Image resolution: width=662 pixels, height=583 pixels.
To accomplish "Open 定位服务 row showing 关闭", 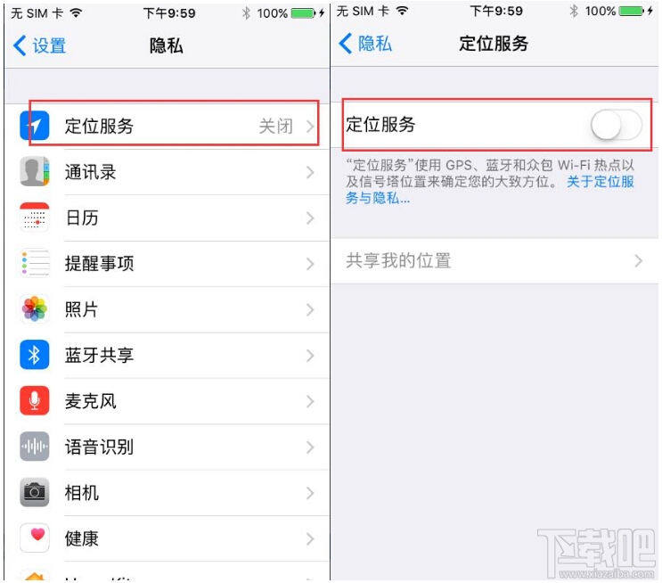I will click(174, 126).
